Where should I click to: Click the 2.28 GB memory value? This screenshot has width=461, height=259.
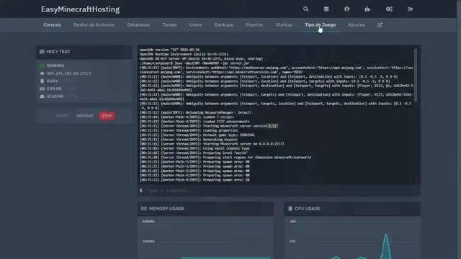click(x=54, y=88)
